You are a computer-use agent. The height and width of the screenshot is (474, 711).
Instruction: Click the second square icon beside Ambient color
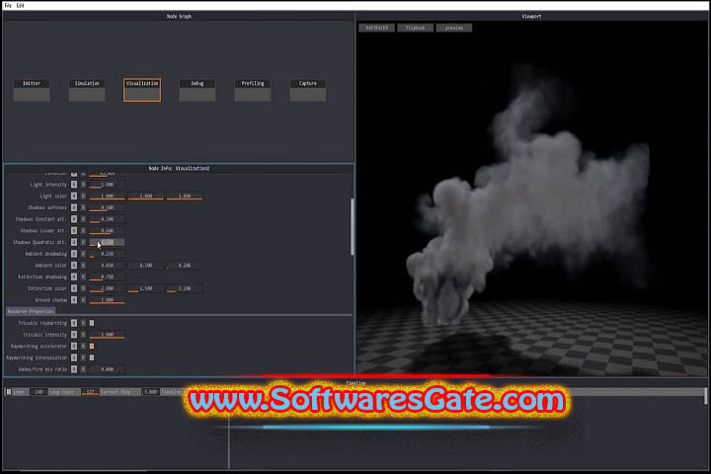point(83,266)
